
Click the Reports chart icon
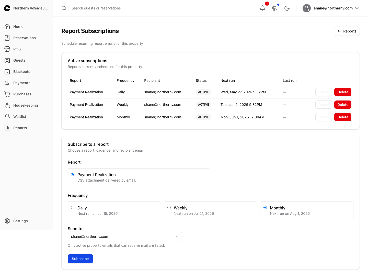click(x=7, y=128)
